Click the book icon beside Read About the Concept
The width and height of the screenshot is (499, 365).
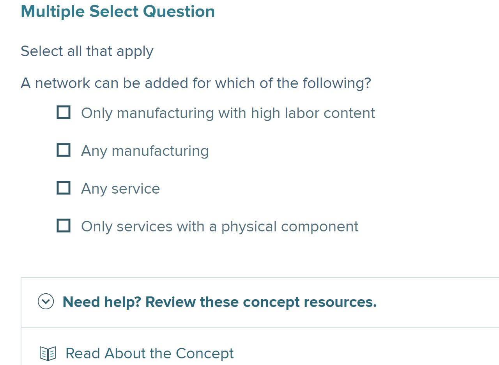(x=48, y=354)
